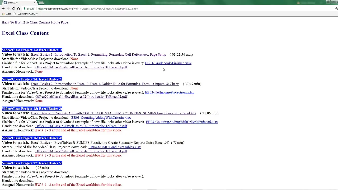Click the Apps label in bookmarks bar
The height and width of the screenshot is (190, 338).
click(x=8, y=14)
